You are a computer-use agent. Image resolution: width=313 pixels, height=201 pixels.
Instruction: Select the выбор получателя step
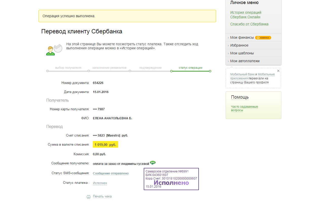[x=68, y=68]
